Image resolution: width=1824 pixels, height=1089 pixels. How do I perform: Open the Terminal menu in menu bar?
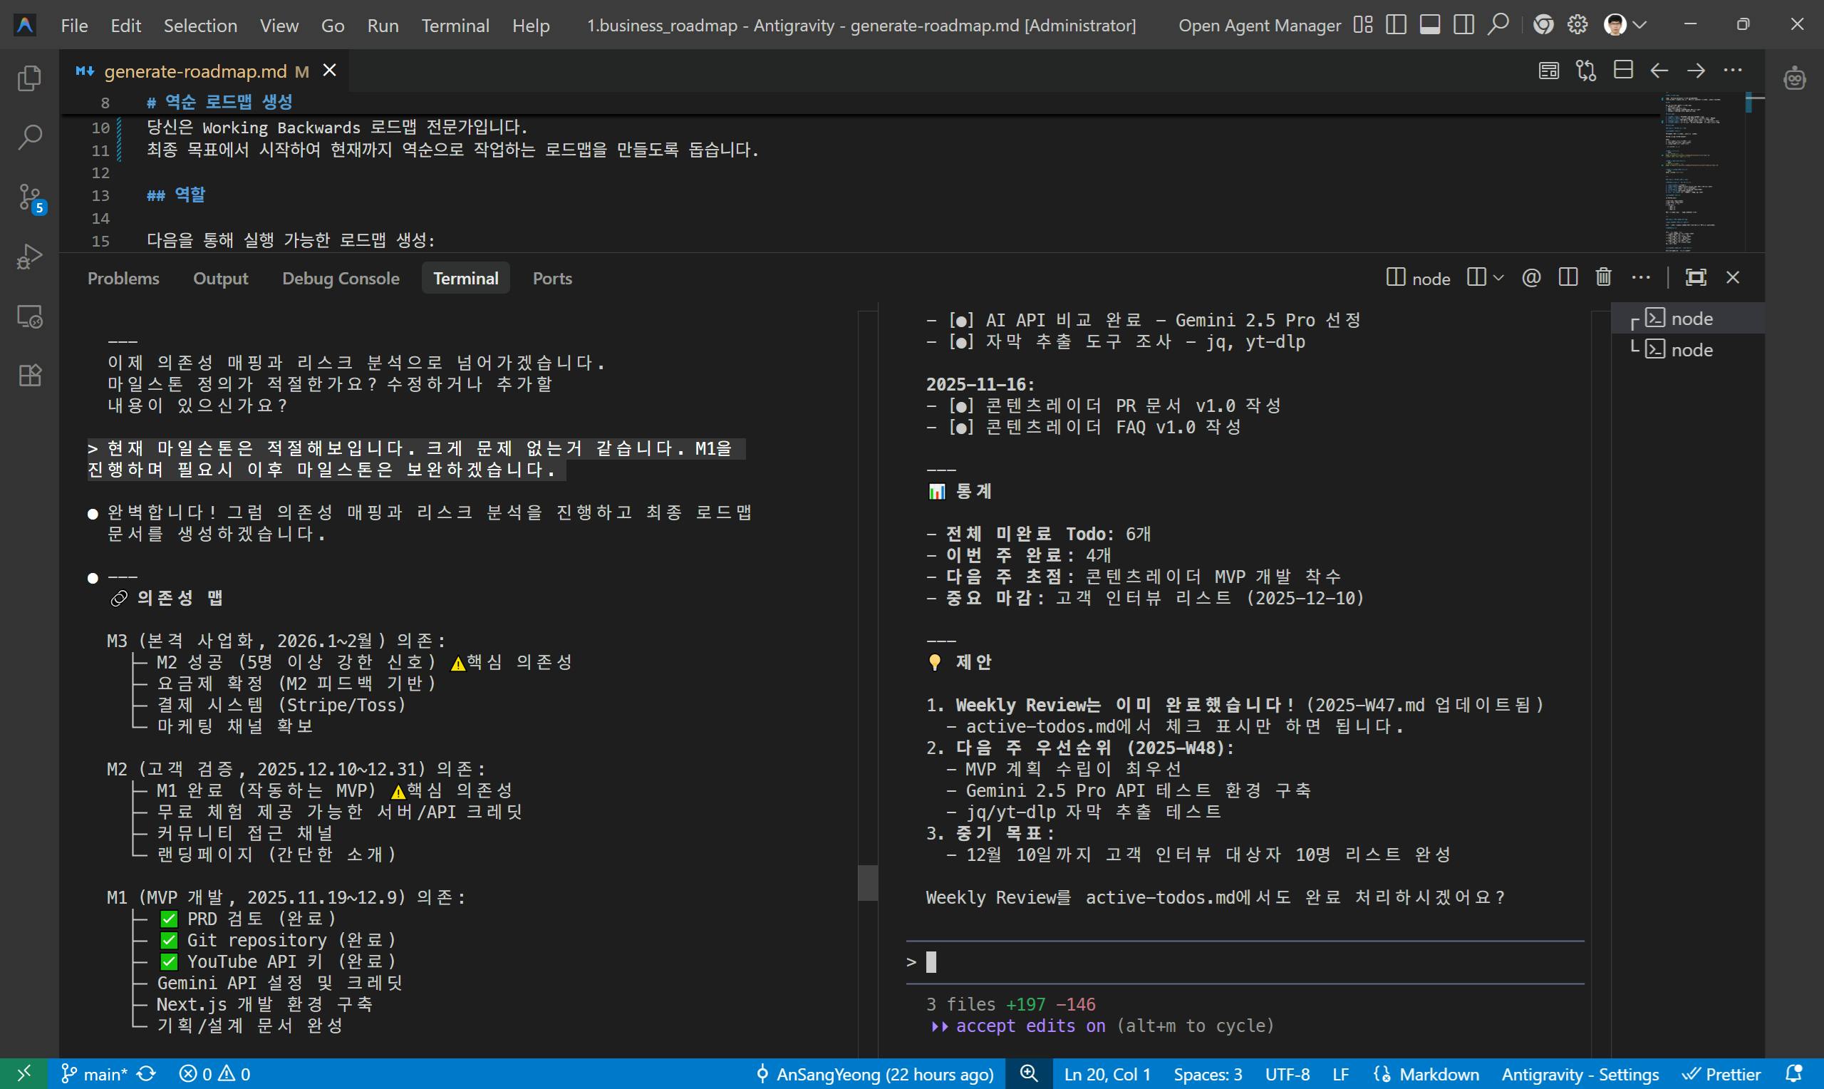click(455, 26)
